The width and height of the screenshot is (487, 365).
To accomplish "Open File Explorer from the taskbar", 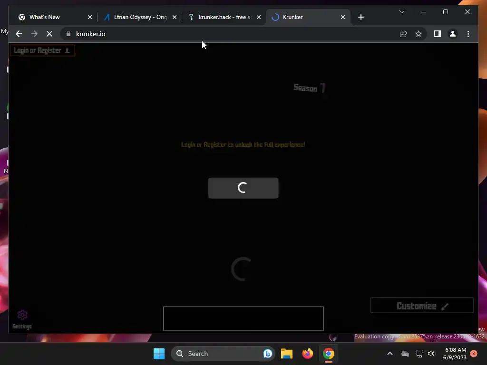I will point(287,354).
